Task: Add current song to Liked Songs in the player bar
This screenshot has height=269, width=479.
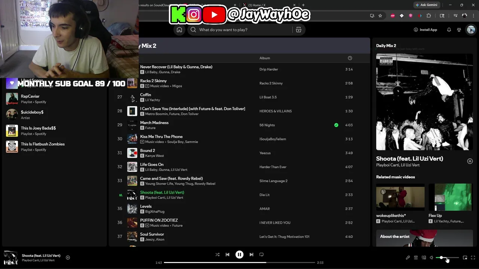Action: (x=68, y=257)
